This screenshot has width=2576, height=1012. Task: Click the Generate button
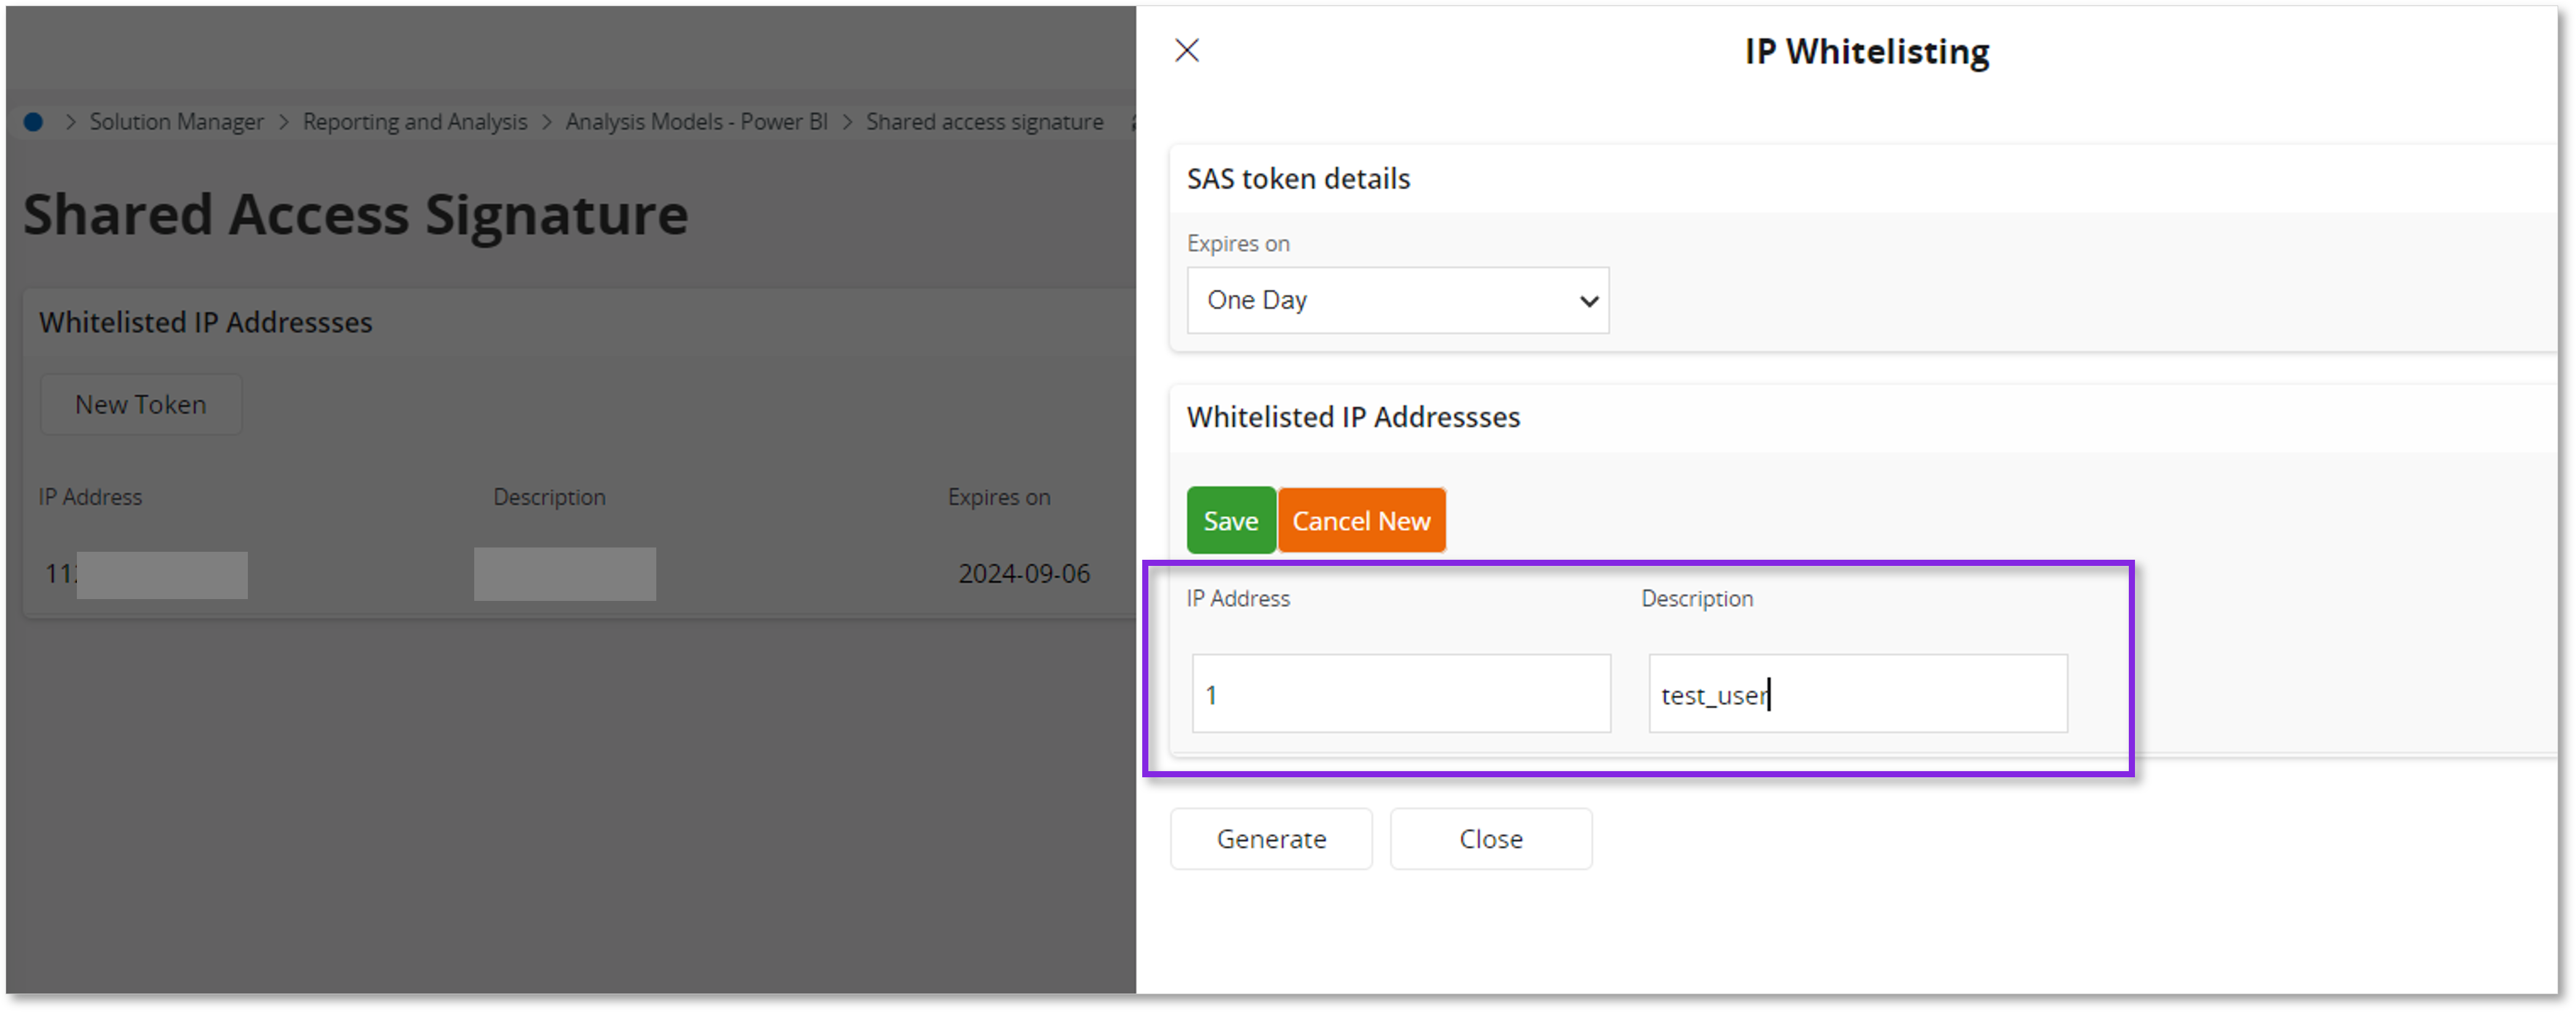coord(1271,838)
